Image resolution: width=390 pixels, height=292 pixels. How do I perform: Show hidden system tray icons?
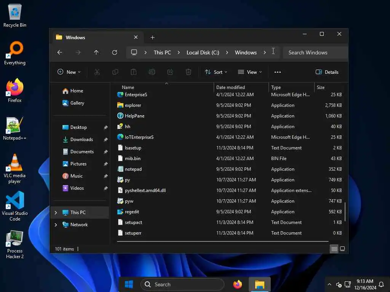click(329, 284)
